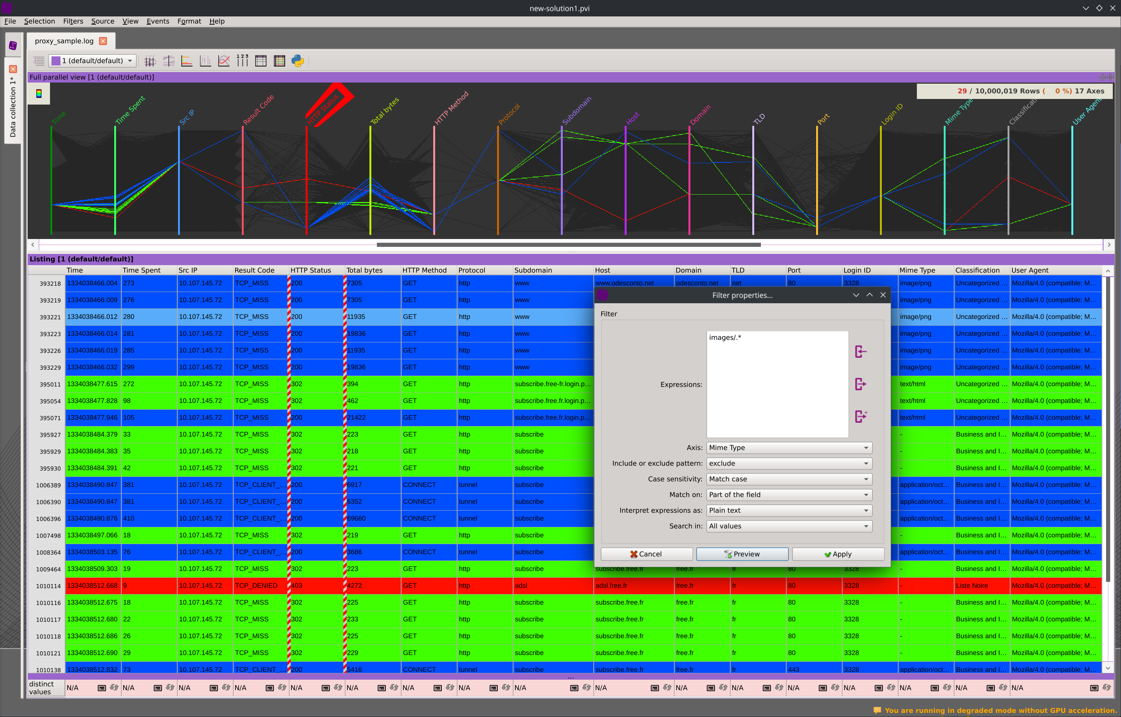This screenshot has height=717, width=1121.
Task: Click the top expression import icon in dialog
Action: click(x=860, y=352)
